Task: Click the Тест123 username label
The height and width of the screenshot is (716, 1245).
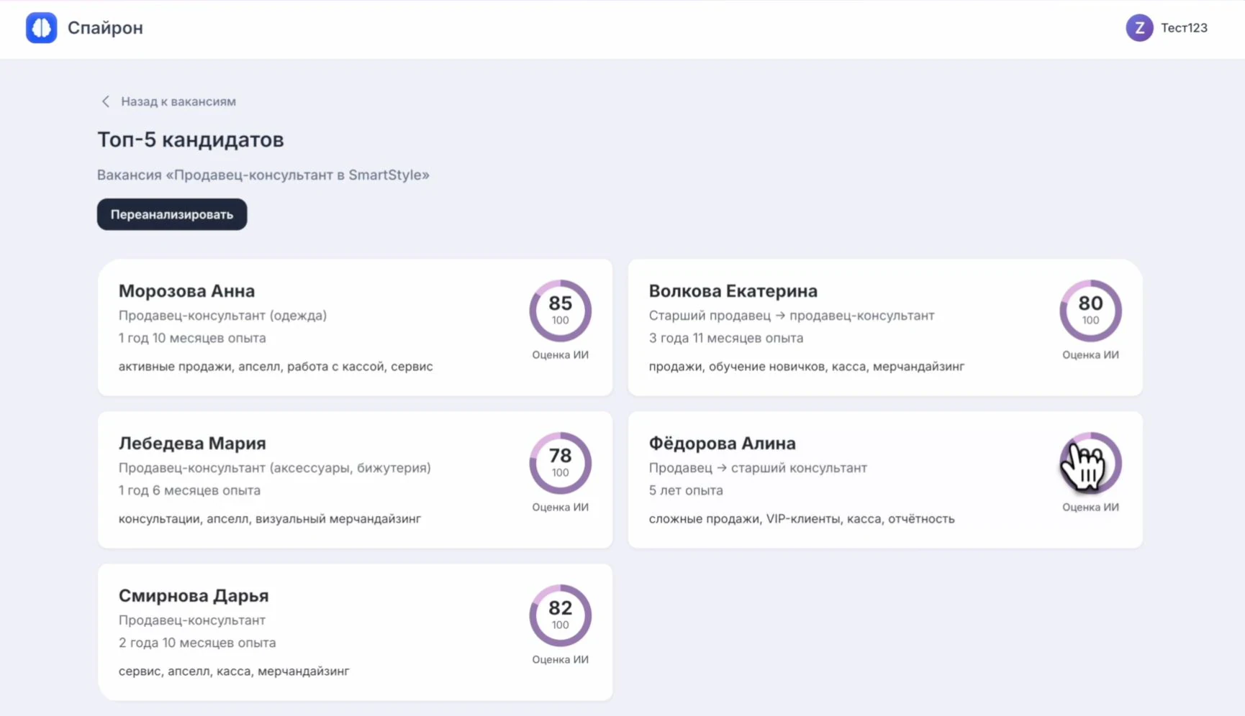Action: coord(1184,28)
